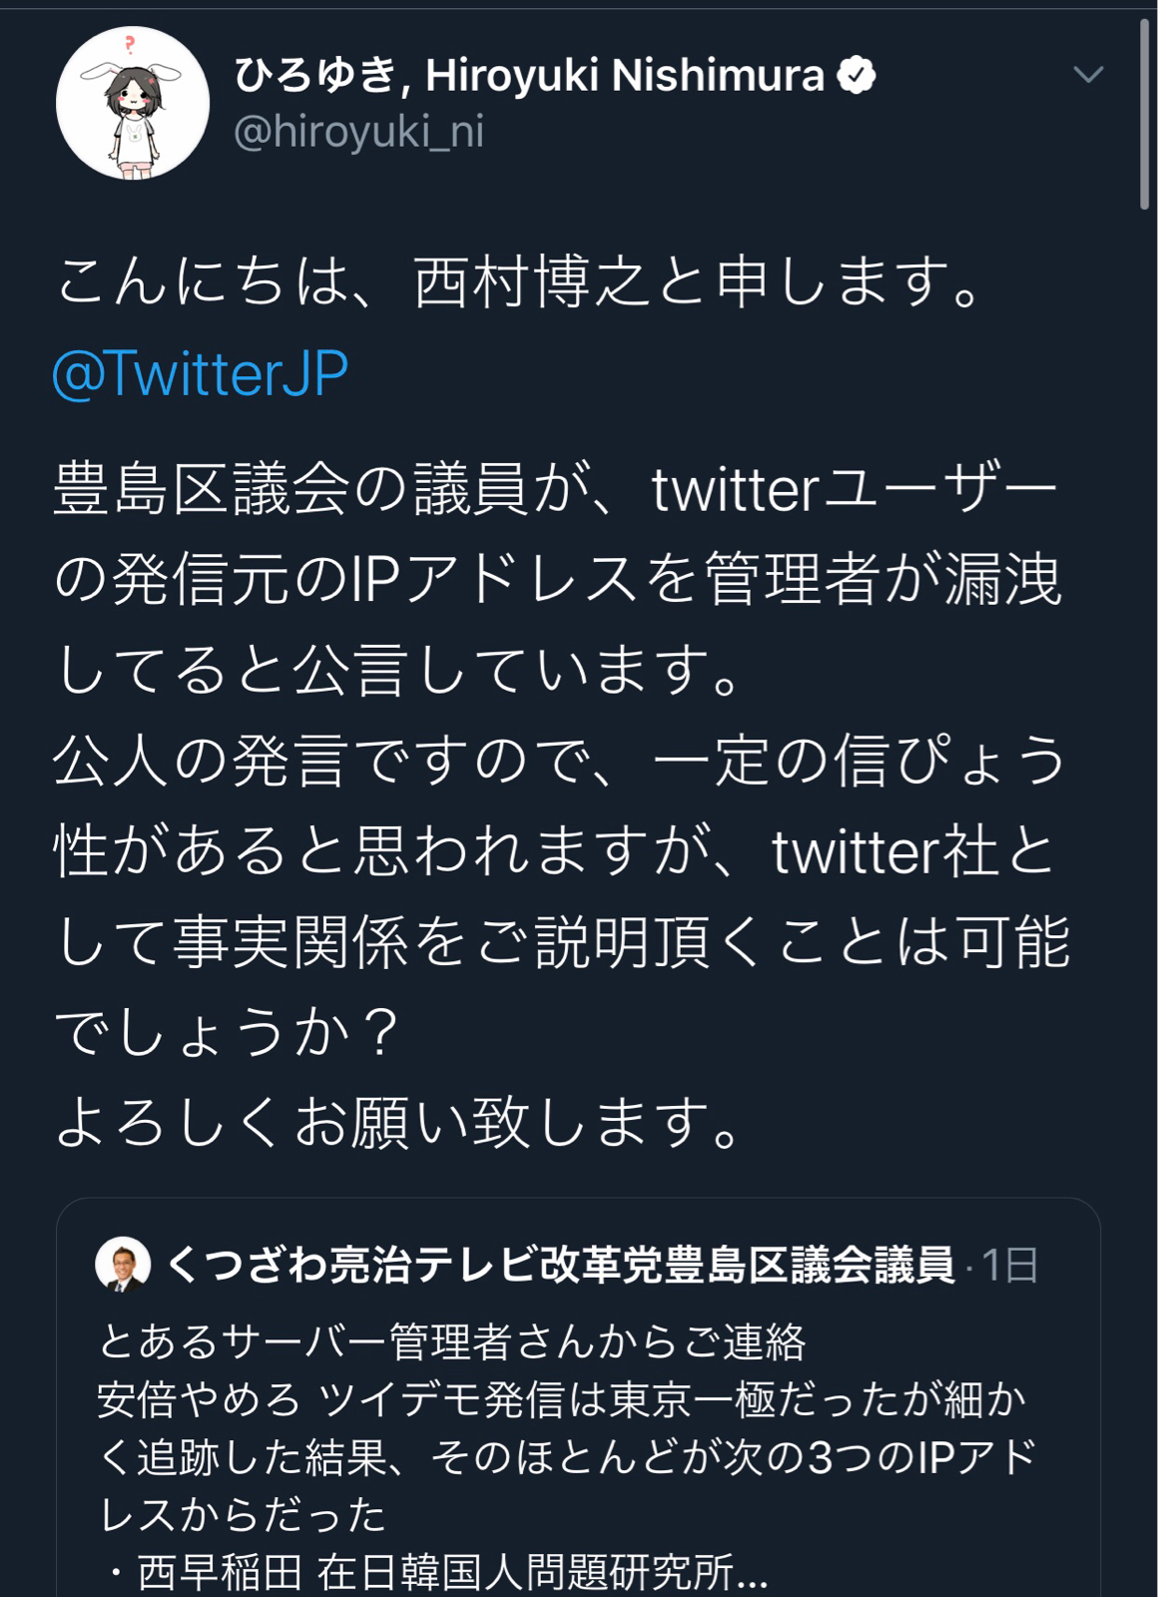Click the 1日 timestamp on quoted tweet
This screenshot has width=1158, height=1597.
(x=1010, y=1265)
